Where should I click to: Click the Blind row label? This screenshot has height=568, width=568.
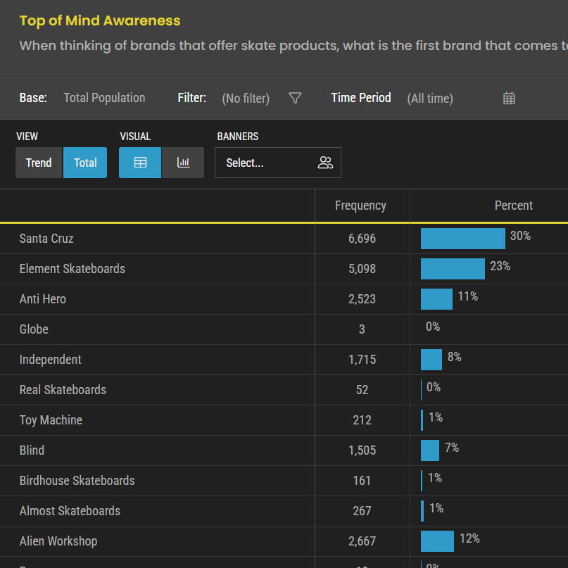[32, 450]
